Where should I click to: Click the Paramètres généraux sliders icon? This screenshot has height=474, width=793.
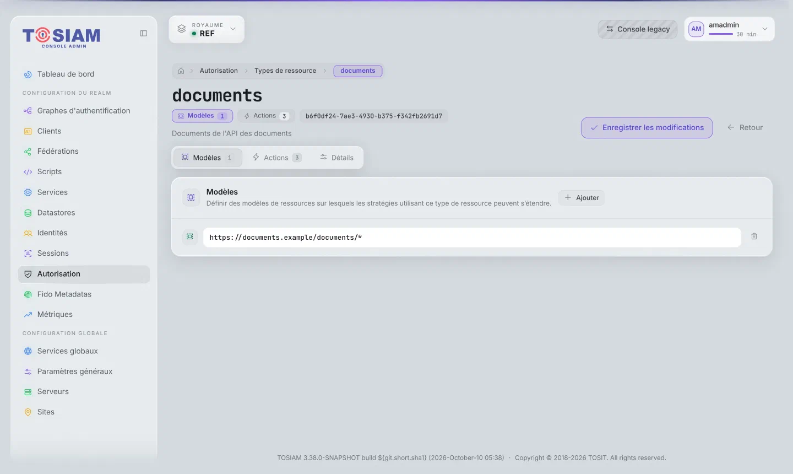28,371
